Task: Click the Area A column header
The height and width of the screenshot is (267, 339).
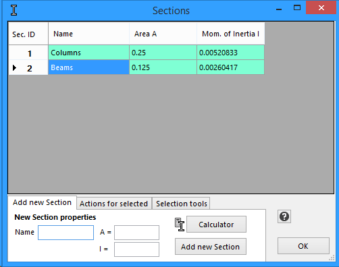Action: 163,34
